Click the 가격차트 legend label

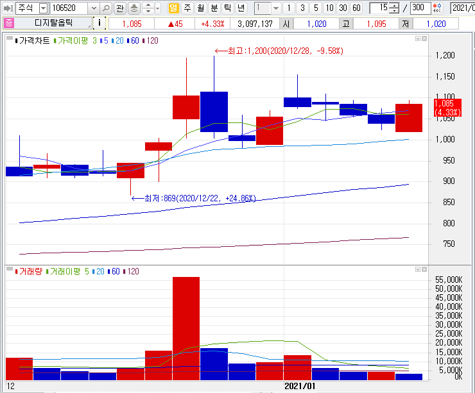(34, 40)
